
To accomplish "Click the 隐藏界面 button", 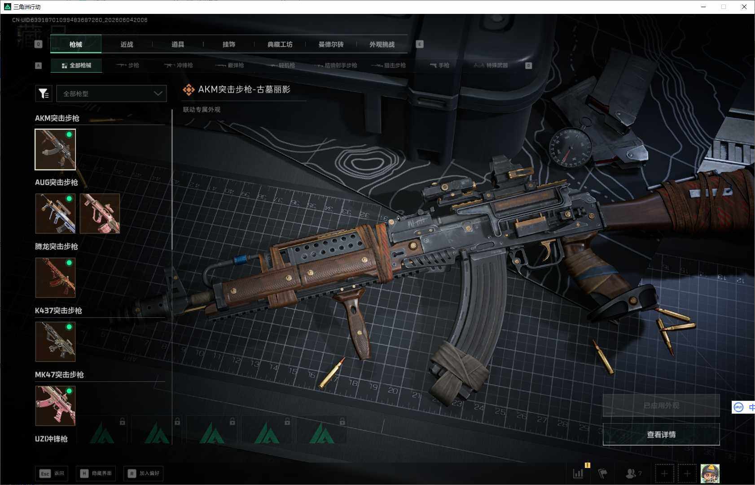I will (x=97, y=473).
